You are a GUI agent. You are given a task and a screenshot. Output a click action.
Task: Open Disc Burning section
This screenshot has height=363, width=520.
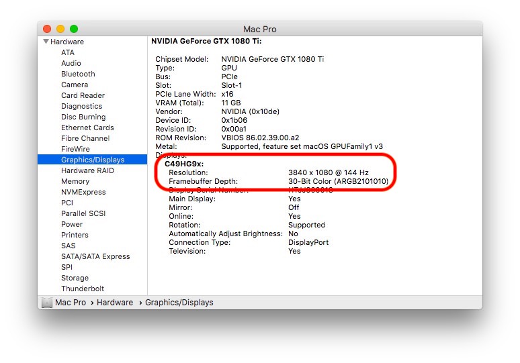[83, 117]
